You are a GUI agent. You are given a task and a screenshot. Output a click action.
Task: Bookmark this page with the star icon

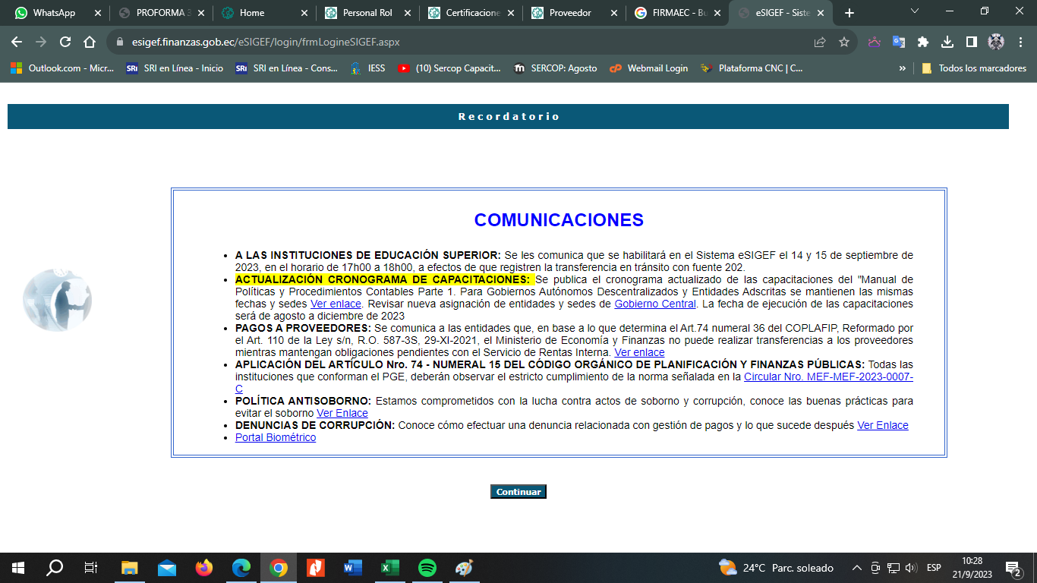pos(843,42)
